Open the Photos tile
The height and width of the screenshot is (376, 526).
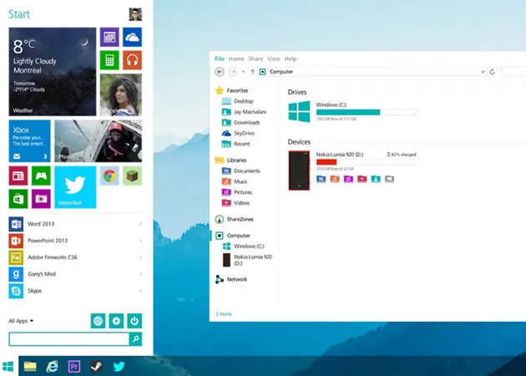[98, 141]
